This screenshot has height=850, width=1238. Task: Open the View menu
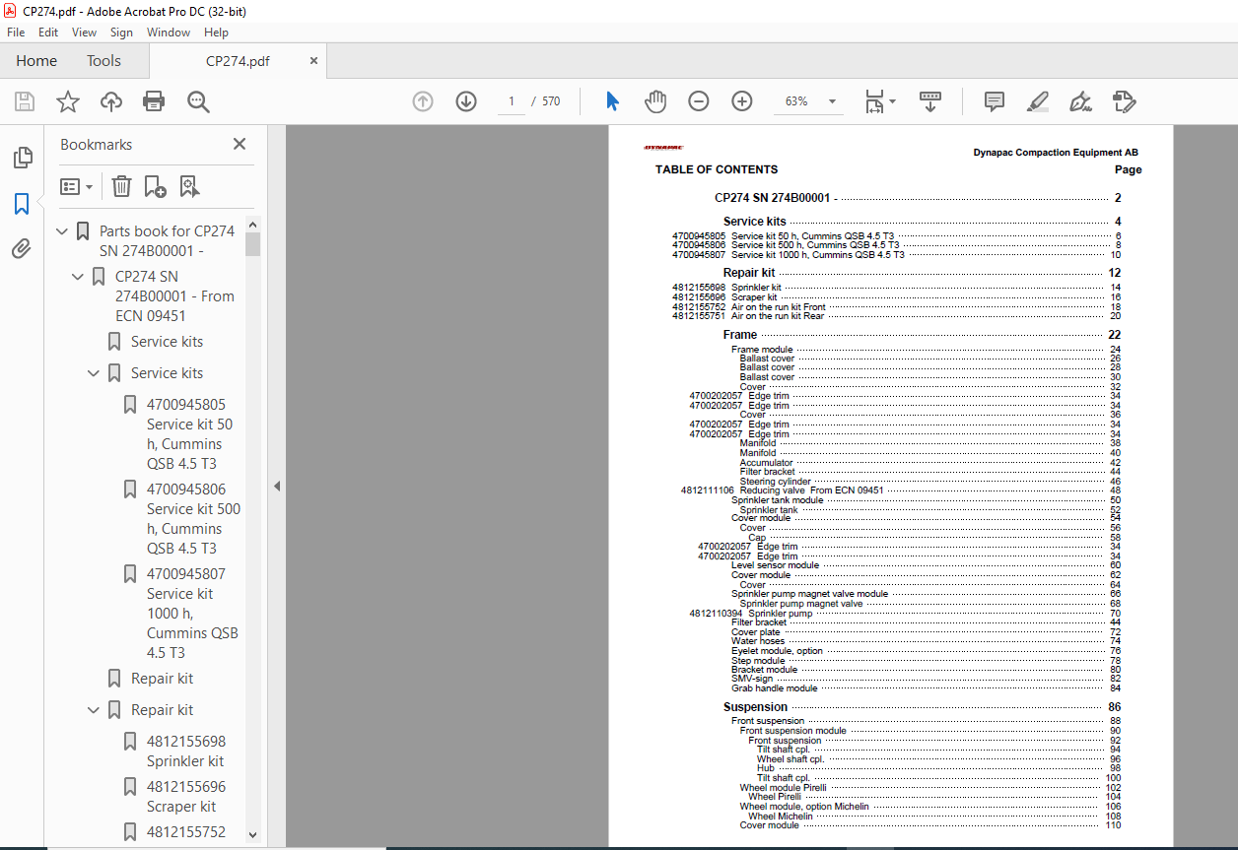click(x=85, y=33)
